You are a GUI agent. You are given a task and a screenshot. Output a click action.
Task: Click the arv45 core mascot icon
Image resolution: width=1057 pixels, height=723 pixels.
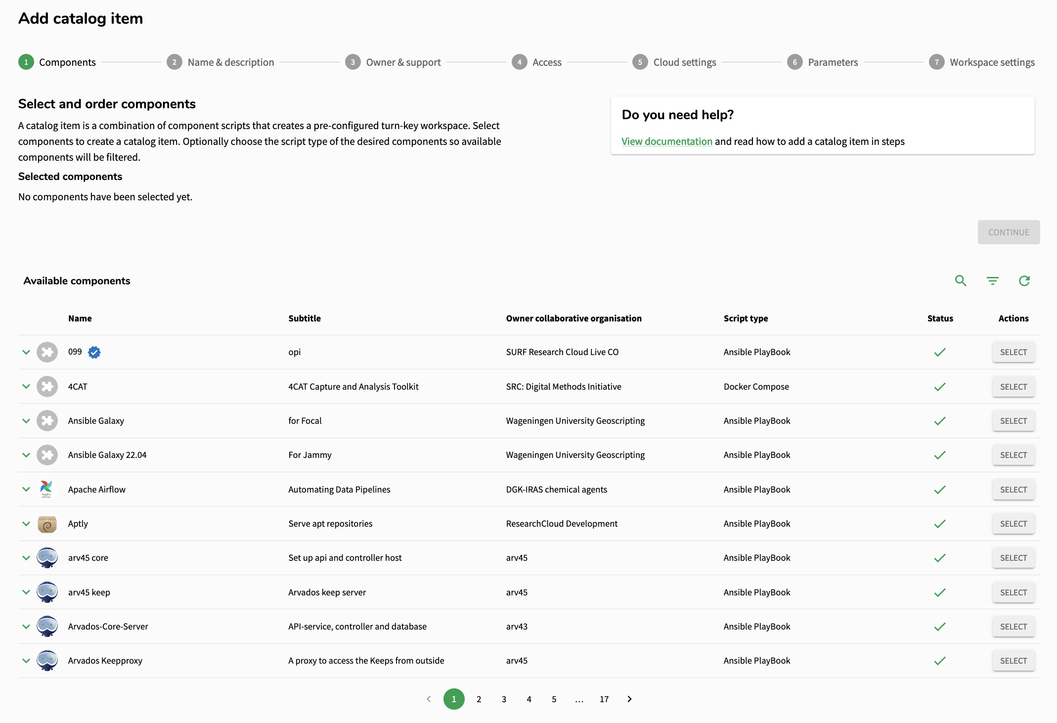(x=47, y=558)
